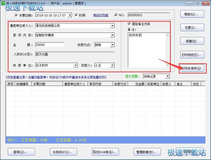Minimize the receipt software window
Image resolution: width=211 pixels, height=160 pixels.
click(x=189, y=3)
